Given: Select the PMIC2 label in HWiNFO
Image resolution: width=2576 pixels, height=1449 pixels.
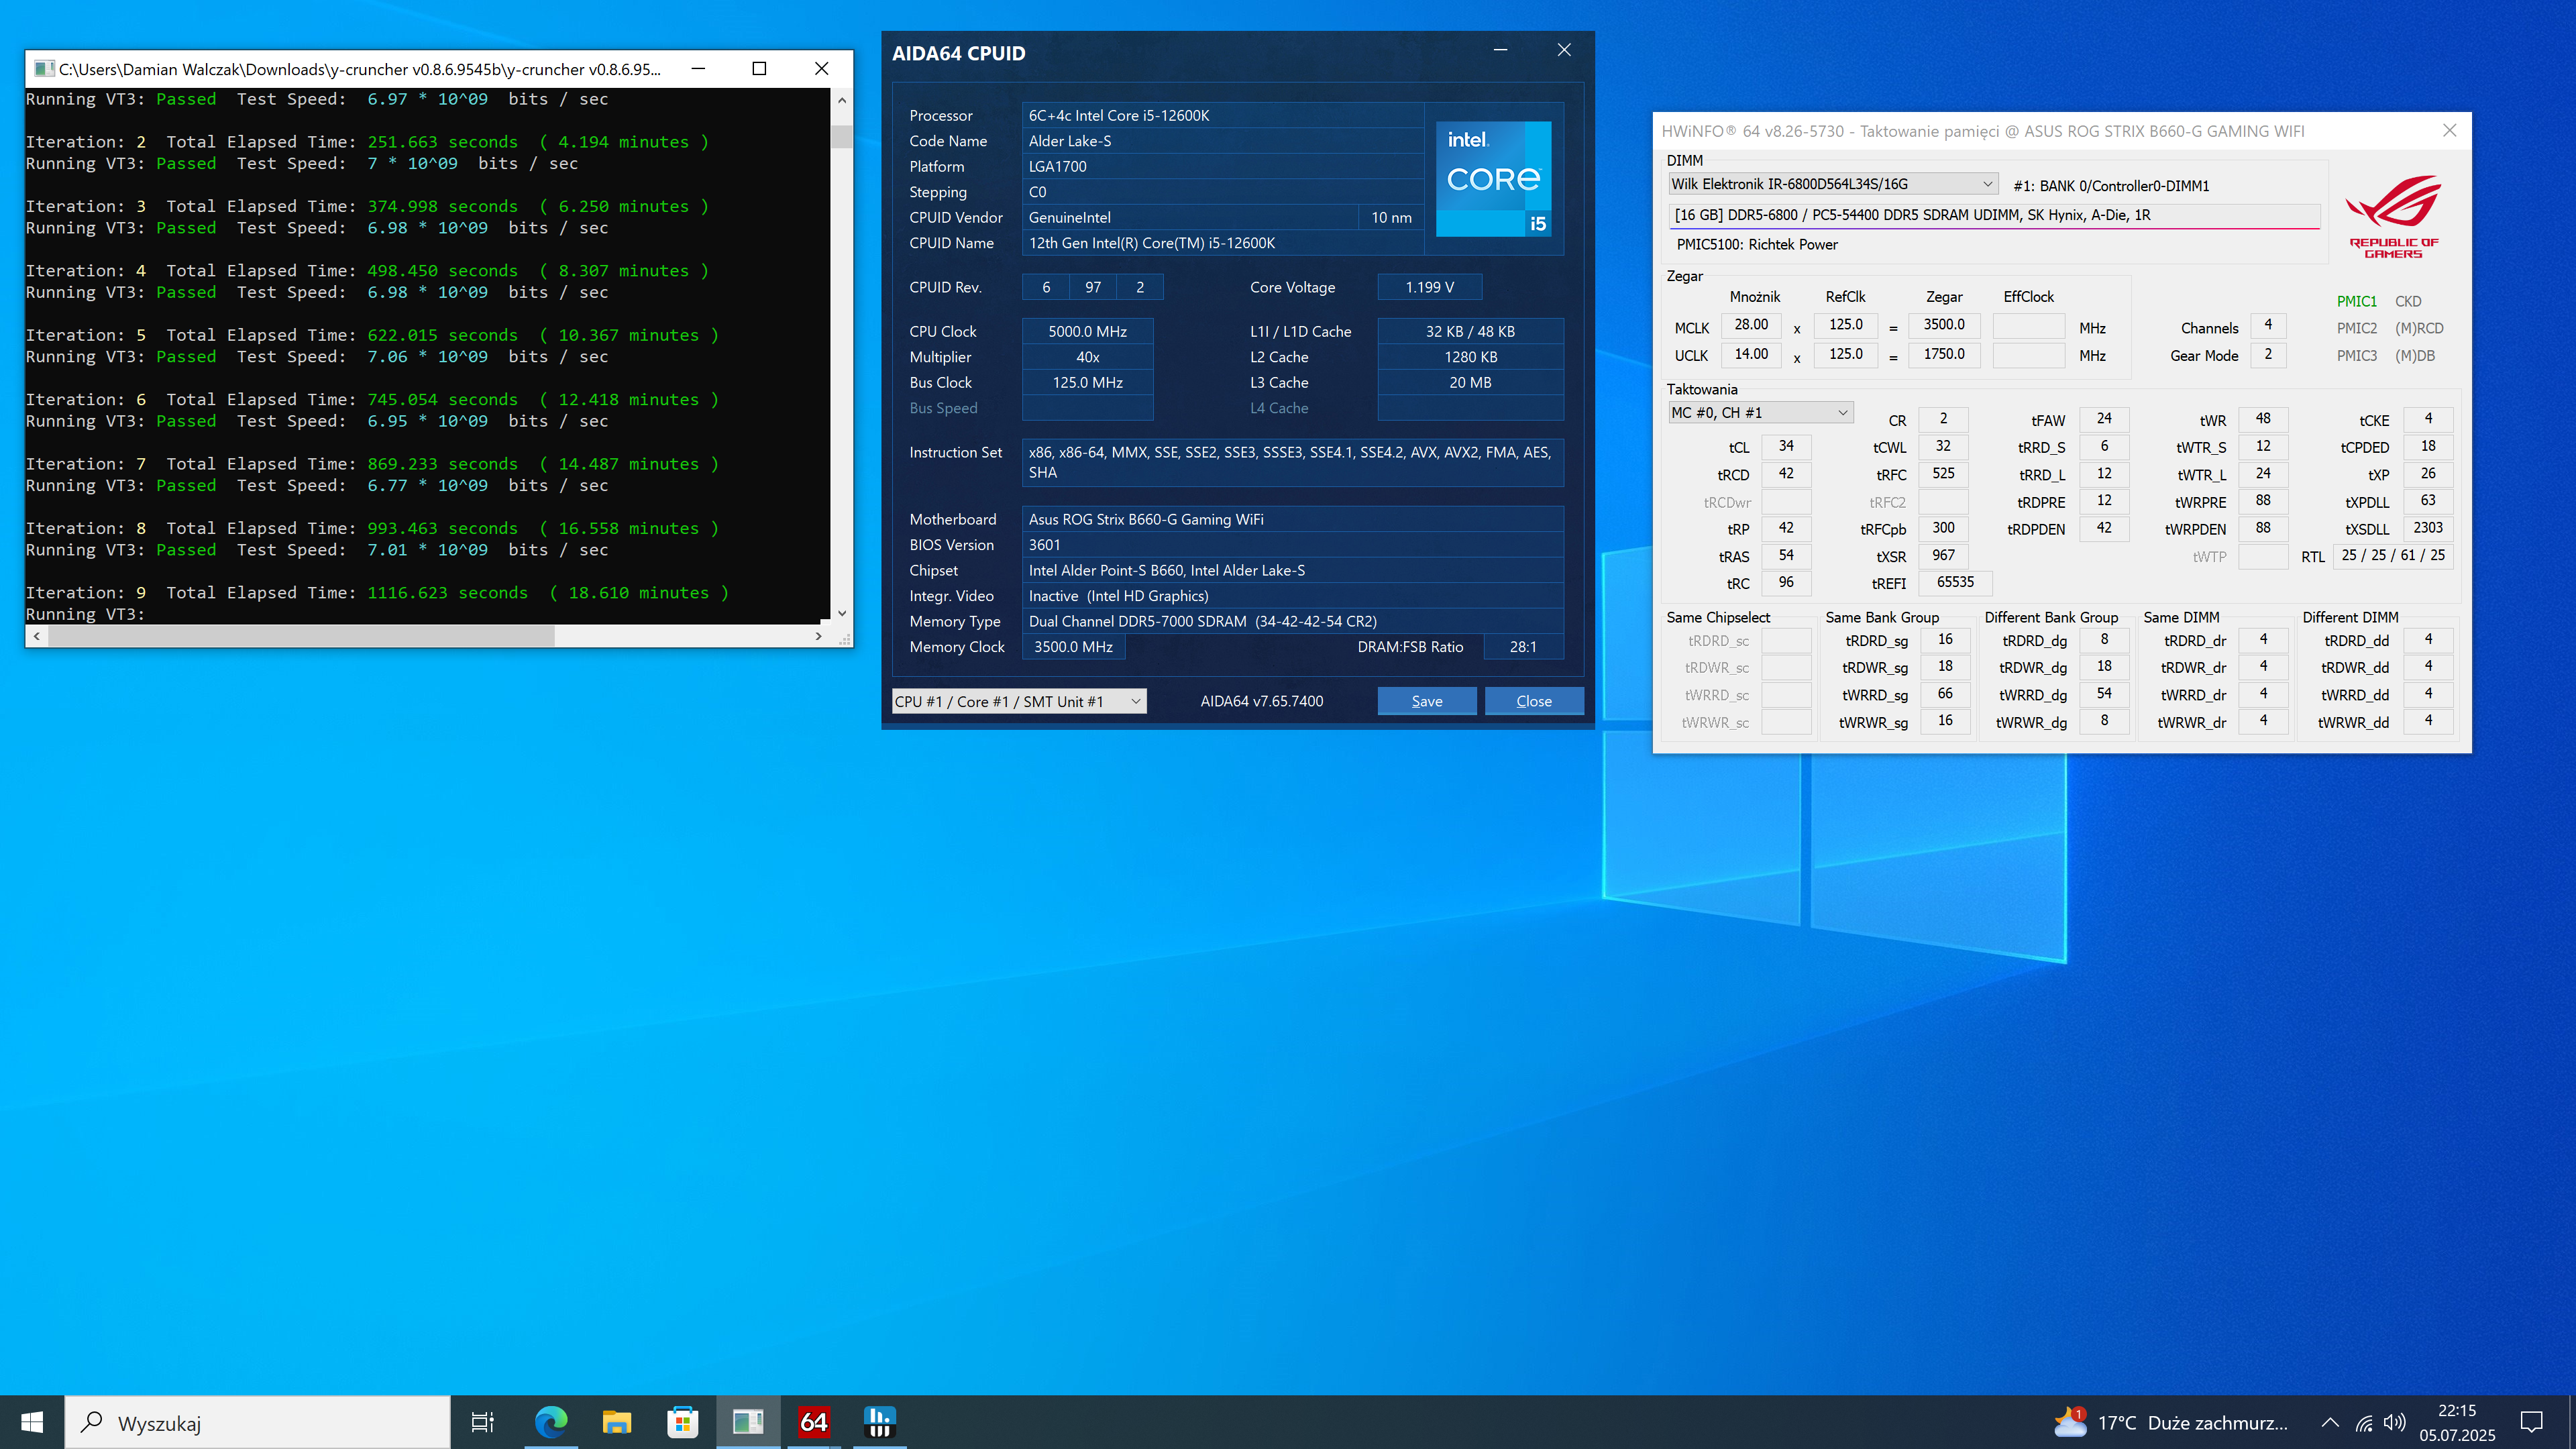Looking at the screenshot, I should [x=2356, y=328].
